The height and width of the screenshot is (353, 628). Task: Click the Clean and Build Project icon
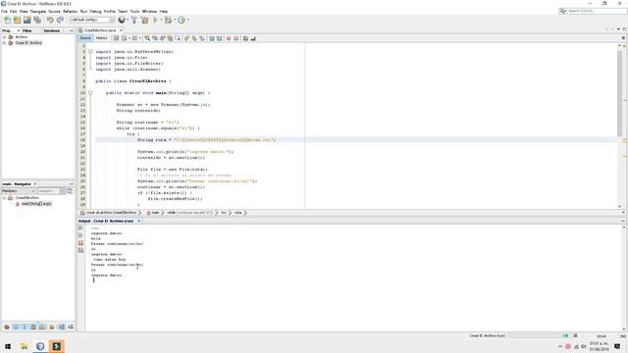tap(144, 20)
